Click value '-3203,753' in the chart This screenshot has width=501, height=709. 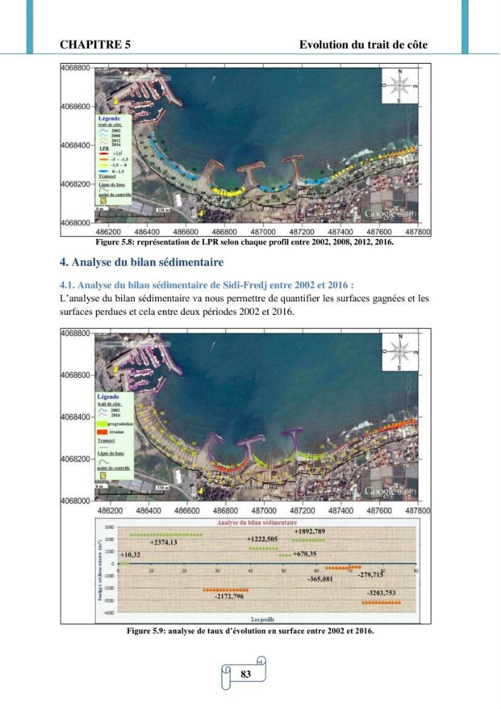pos(381,593)
